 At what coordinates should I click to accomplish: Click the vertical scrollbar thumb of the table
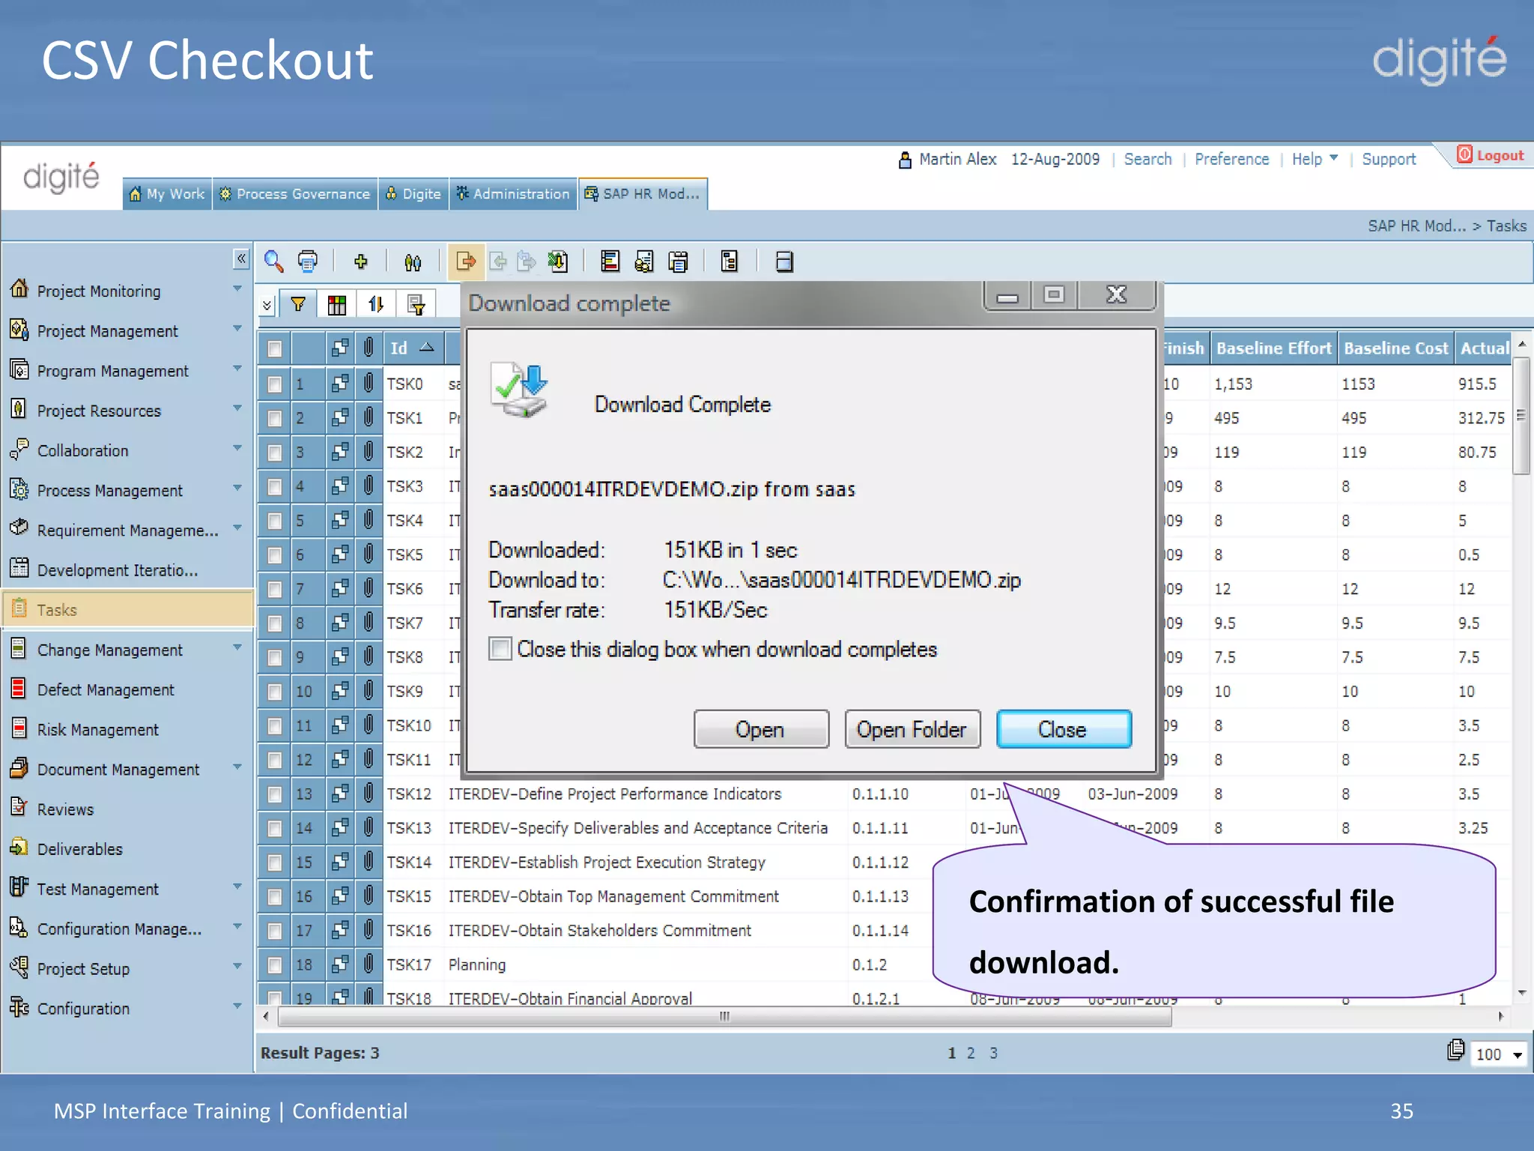[x=1521, y=416]
